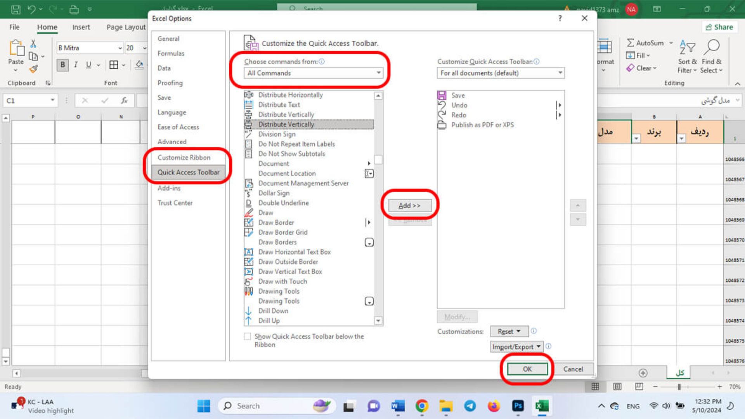Click the Sort & Filter icon
Screen dimensions: 745x419
click(687, 47)
